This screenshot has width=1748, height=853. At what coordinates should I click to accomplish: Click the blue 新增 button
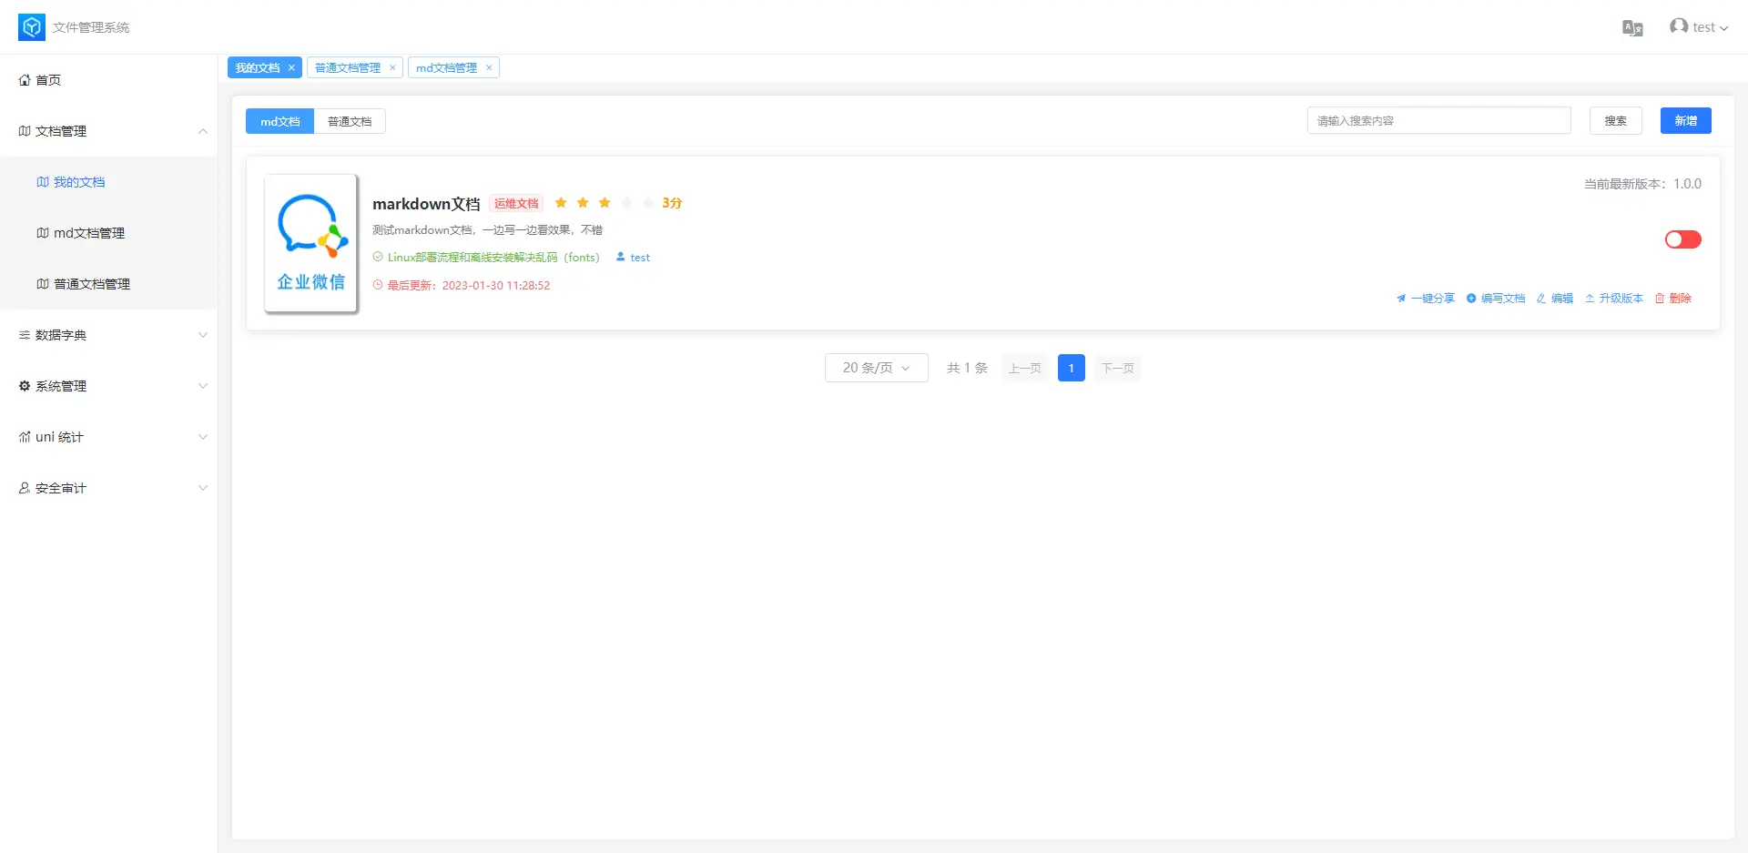click(x=1685, y=121)
